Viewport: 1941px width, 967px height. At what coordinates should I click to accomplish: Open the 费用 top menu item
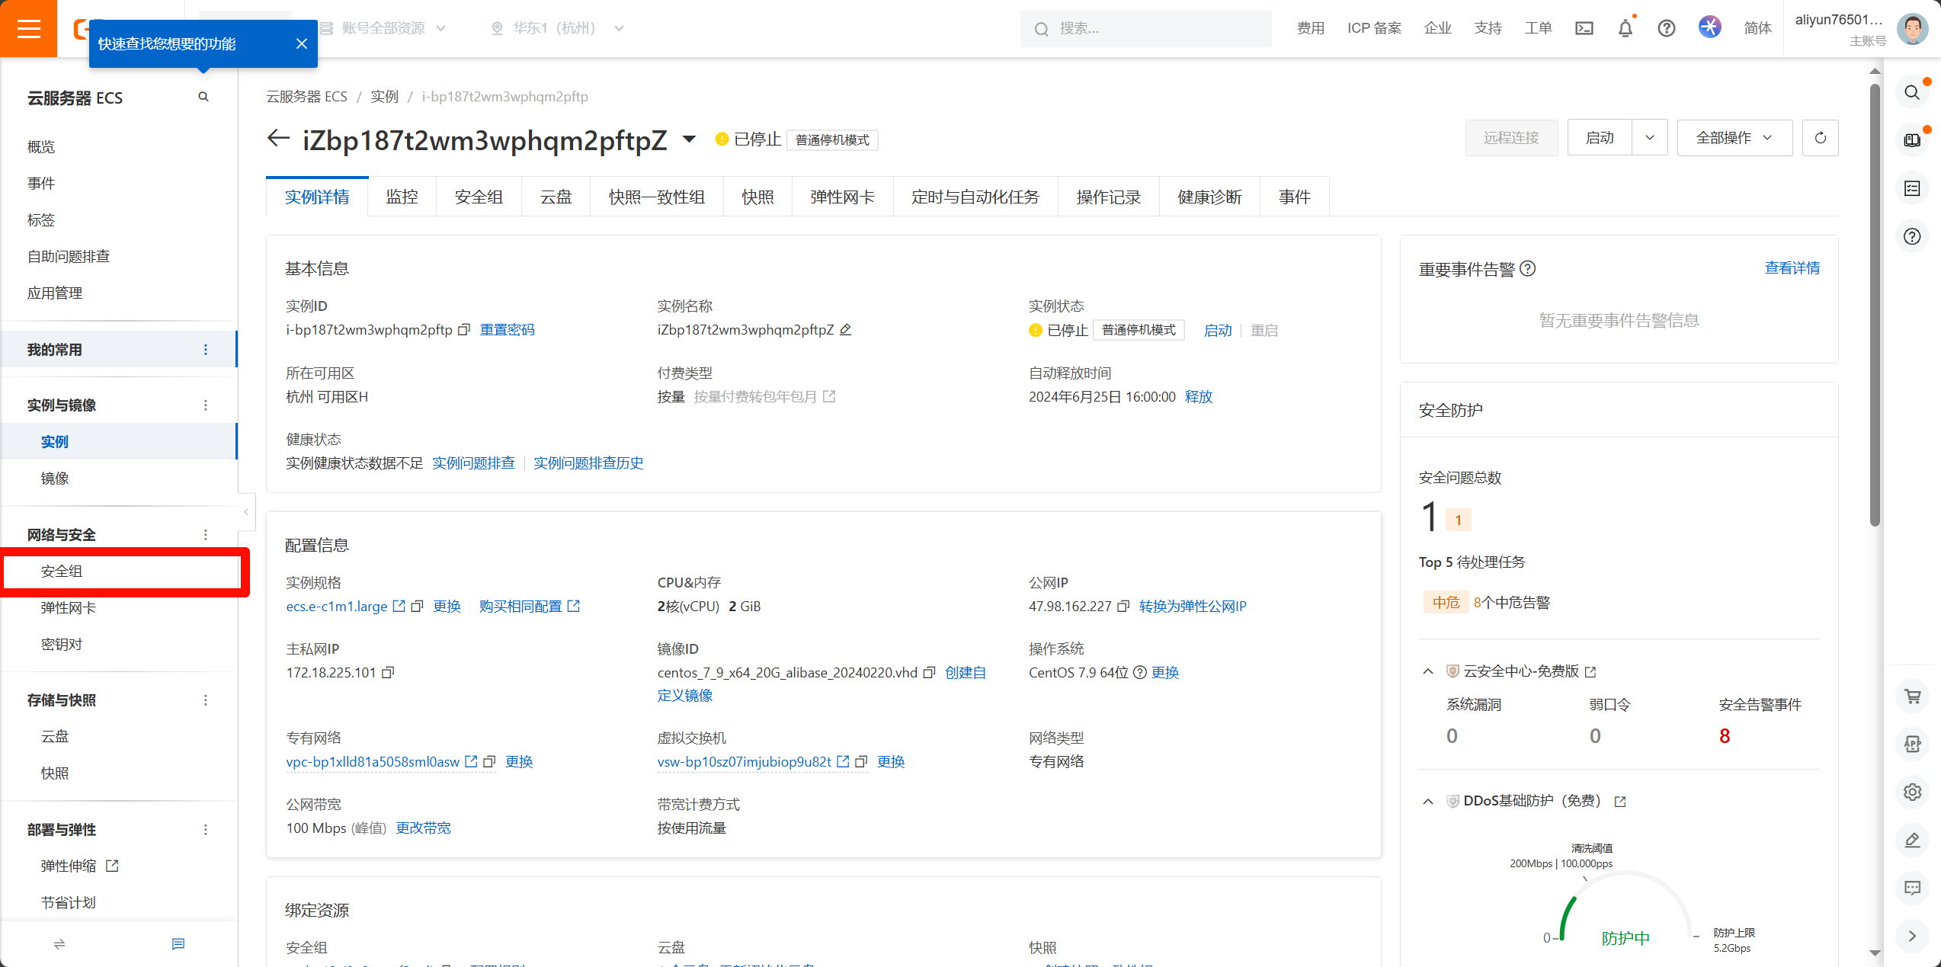[x=1310, y=28]
